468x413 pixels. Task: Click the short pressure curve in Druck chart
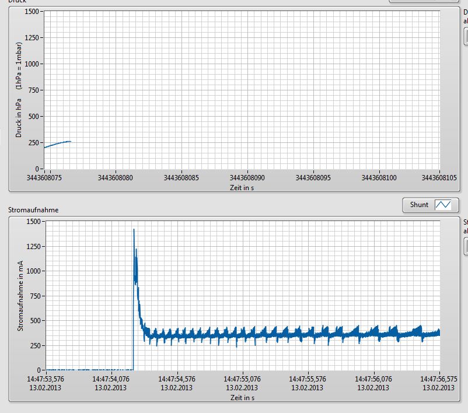[x=57, y=144]
